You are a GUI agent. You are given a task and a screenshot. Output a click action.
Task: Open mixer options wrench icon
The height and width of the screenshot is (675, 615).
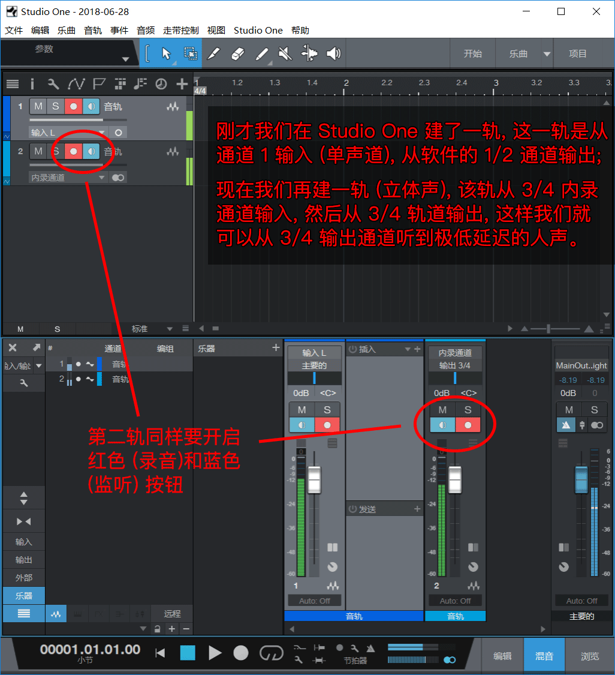click(23, 383)
